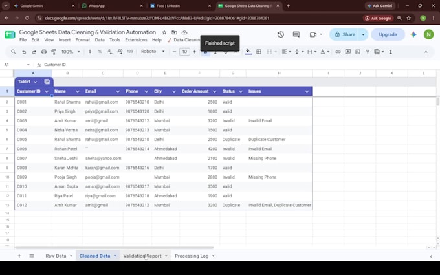Show all sheets list

coord(32,256)
